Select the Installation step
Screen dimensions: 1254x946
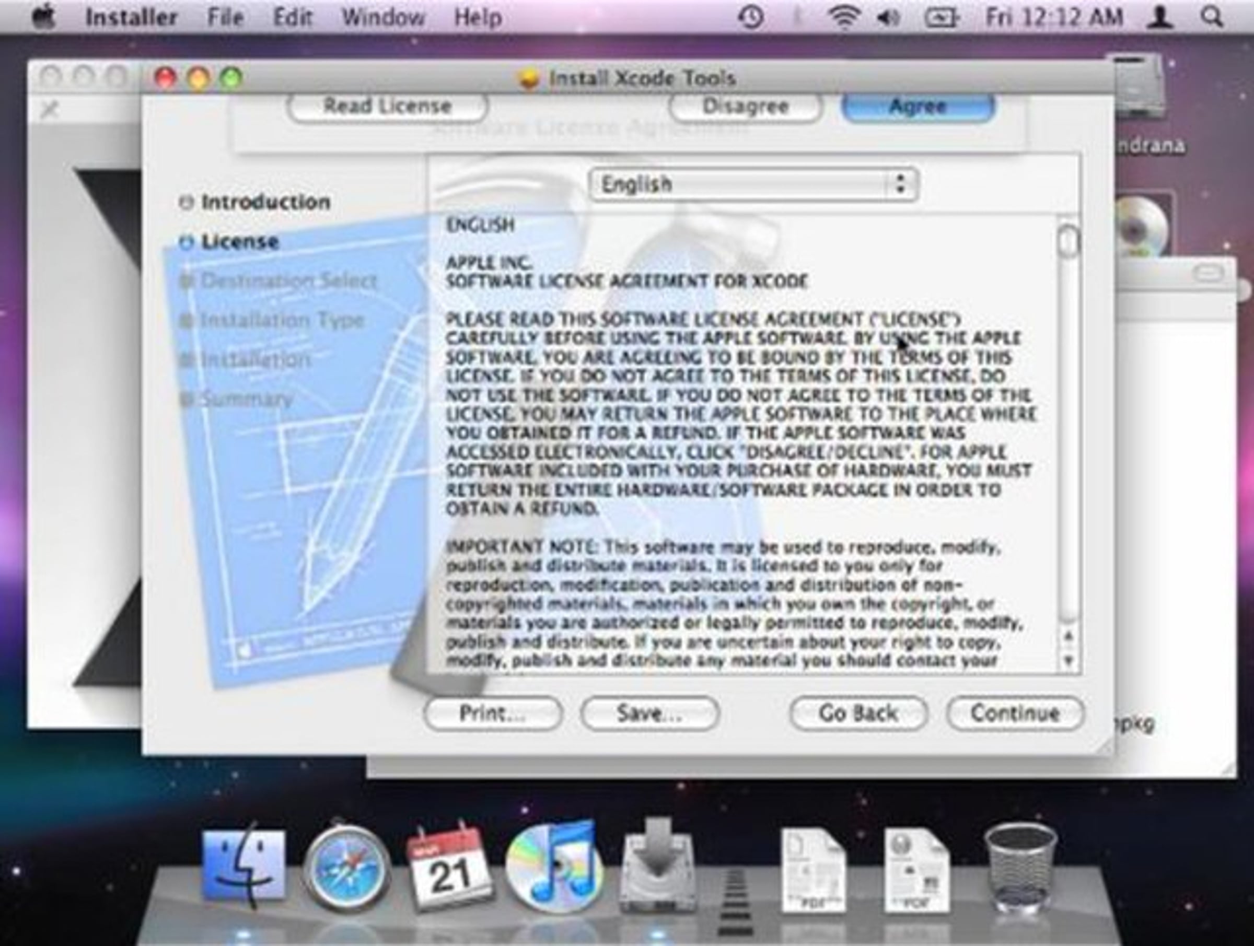(245, 359)
